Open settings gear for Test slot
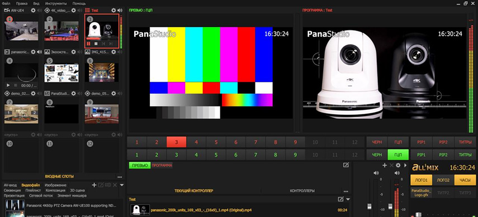Screen dimensions: 478x217 point(113,11)
